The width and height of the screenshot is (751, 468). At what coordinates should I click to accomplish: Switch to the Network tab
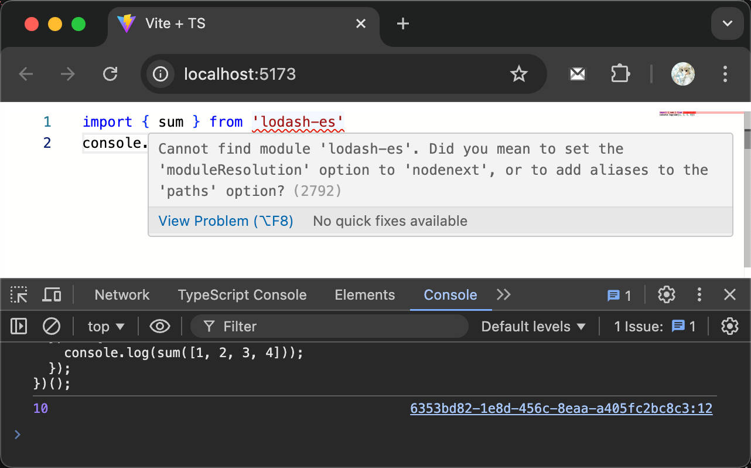point(122,295)
